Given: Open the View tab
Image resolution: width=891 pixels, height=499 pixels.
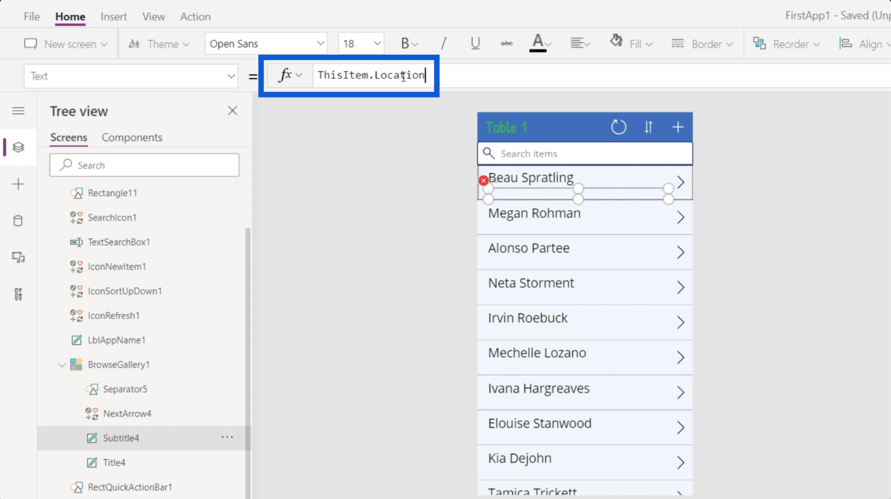Looking at the screenshot, I should (153, 16).
